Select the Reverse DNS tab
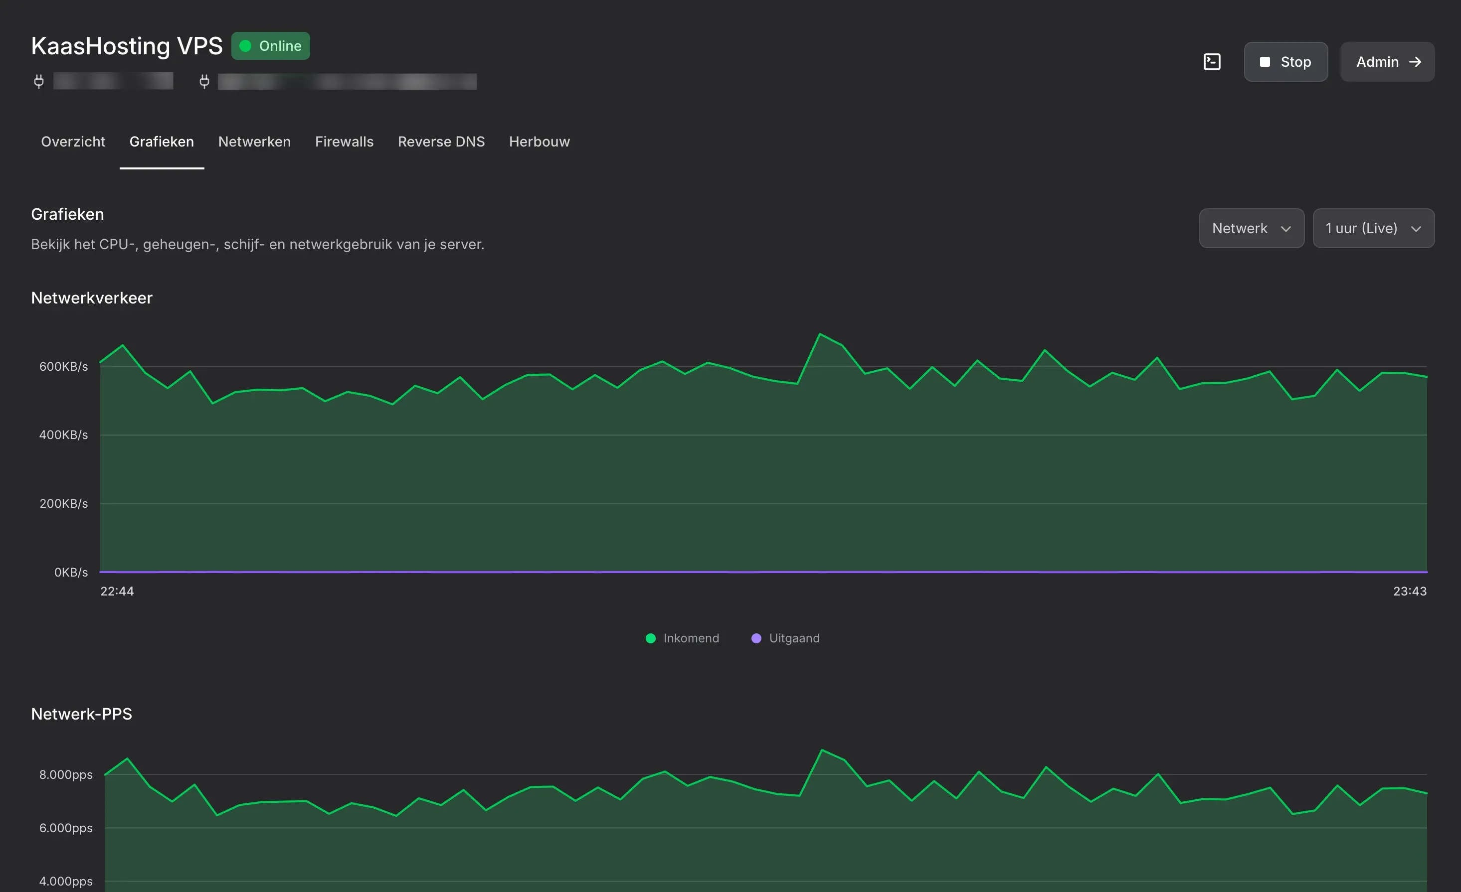The width and height of the screenshot is (1461, 892). (x=441, y=142)
